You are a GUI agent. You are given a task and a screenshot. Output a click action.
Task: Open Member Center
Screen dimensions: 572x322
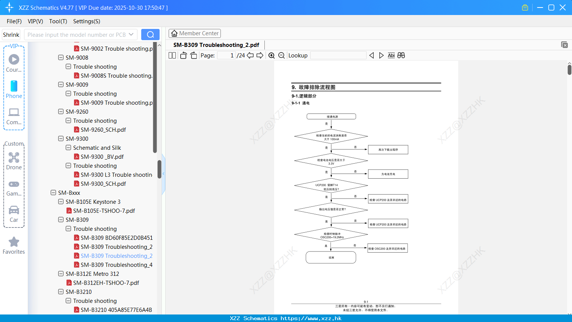click(x=195, y=33)
